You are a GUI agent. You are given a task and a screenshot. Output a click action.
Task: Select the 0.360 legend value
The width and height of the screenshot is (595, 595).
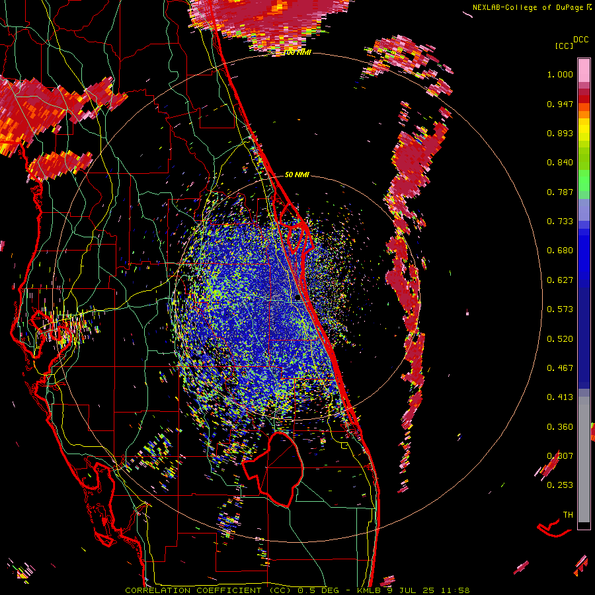point(560,427)
